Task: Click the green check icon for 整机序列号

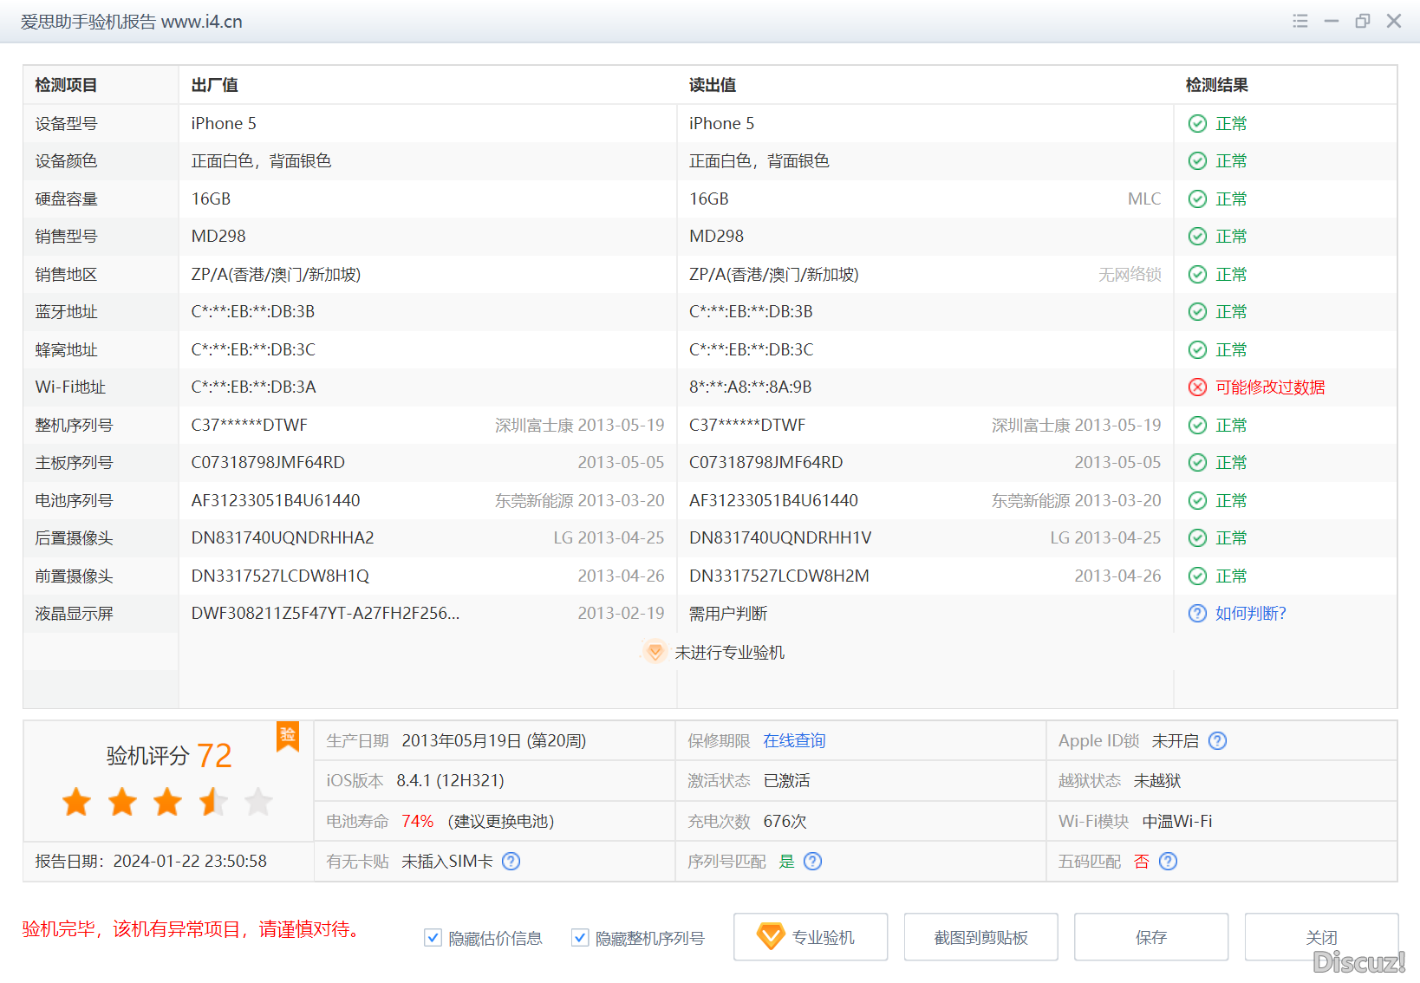Action: (x=1197, y=426)
